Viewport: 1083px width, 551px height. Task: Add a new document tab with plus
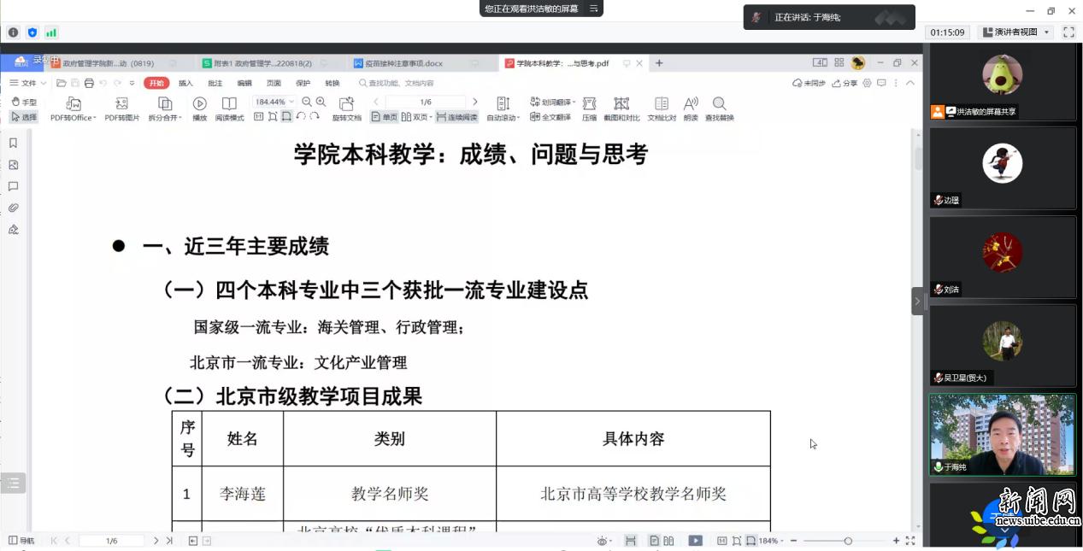[x=659, y=63]
